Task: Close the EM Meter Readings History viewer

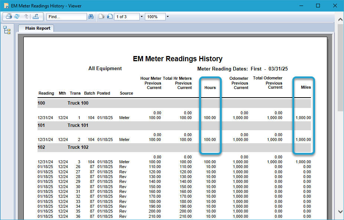Action: click(x=335, y=6)
